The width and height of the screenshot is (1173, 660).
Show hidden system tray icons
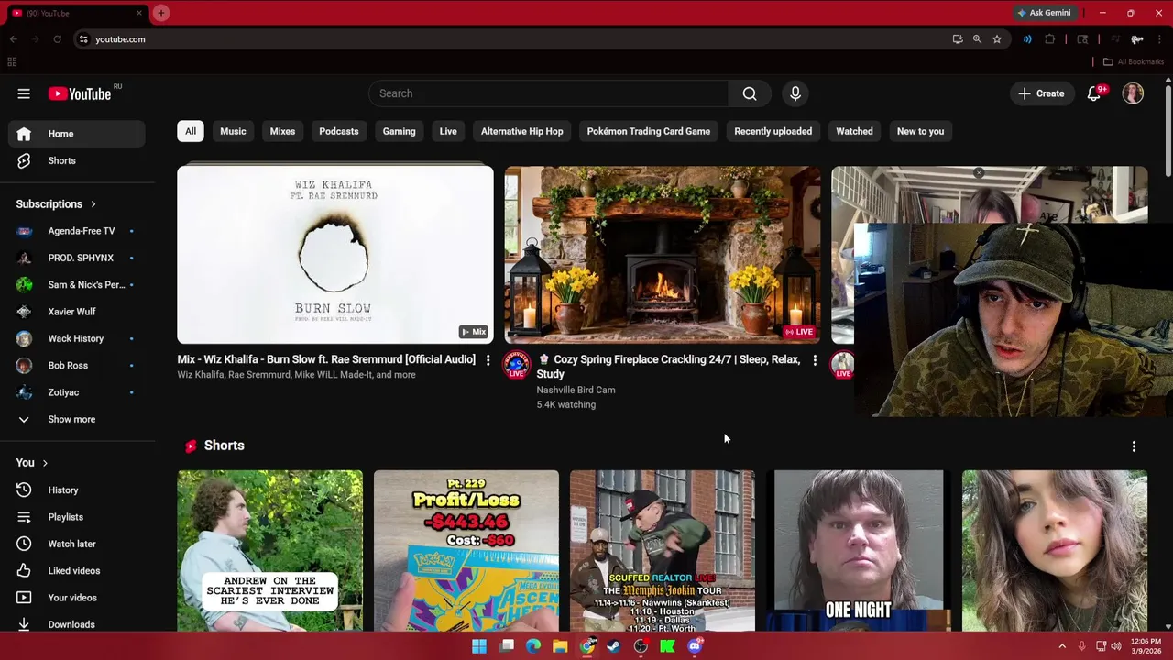(1062, 646)
